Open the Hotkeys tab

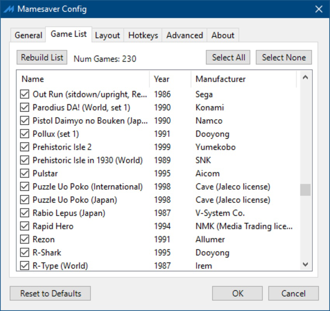(x=143, y=35)
